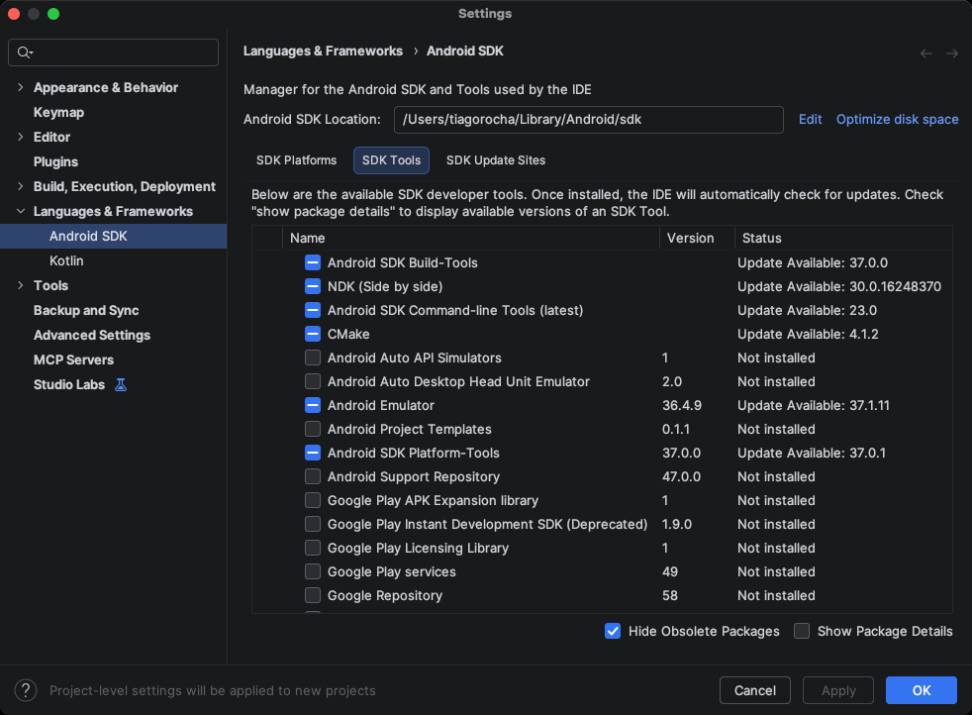The image size is (972, 715).
Task: Sort by Name column header
Action: point(470,238)
